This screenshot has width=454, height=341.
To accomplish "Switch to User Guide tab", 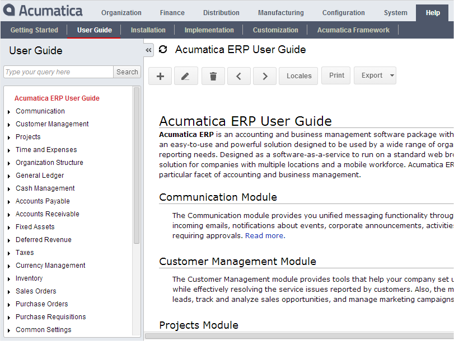I will click(95, 30).
